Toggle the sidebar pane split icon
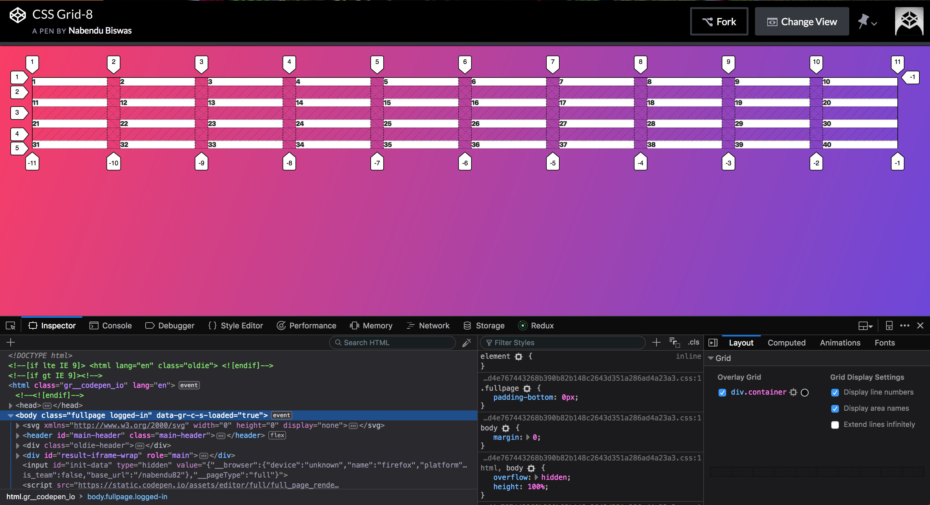930x505 pixels. click(713, 343)
